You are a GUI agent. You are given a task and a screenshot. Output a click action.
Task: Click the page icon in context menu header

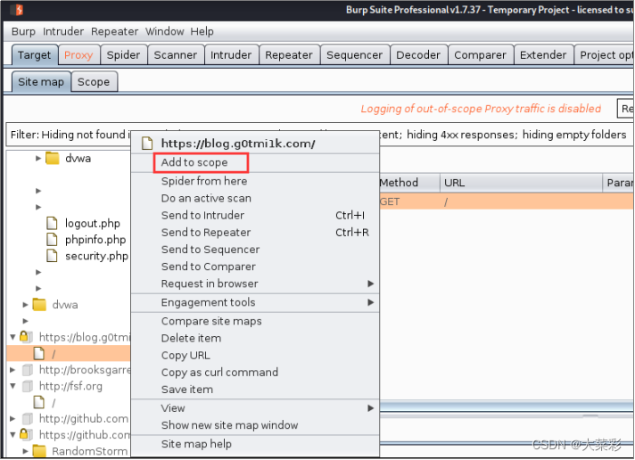[147, 144]
